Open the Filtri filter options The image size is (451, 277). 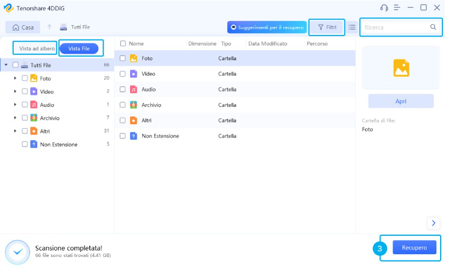pyautogui.click(x=327, y=27)
